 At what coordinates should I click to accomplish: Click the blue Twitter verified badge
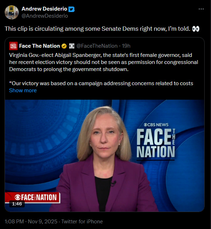[71, 9]
